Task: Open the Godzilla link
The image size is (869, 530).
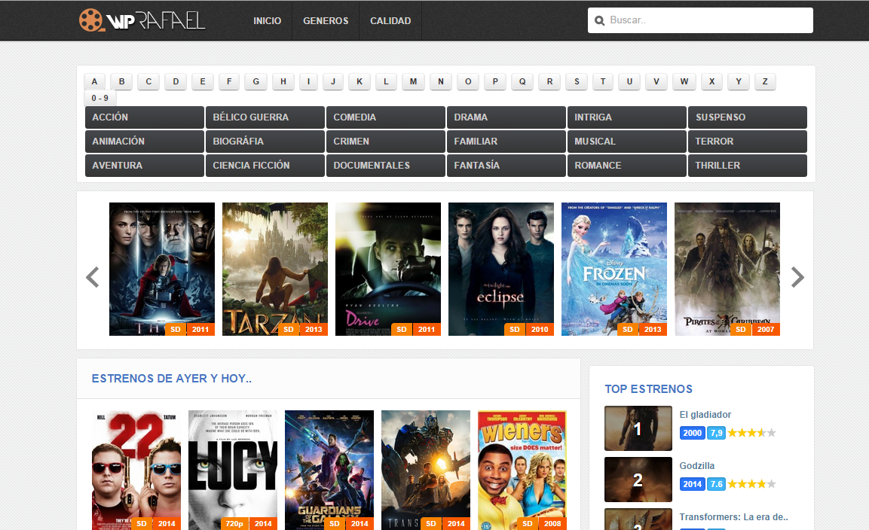Action: (x=696, y=466)
